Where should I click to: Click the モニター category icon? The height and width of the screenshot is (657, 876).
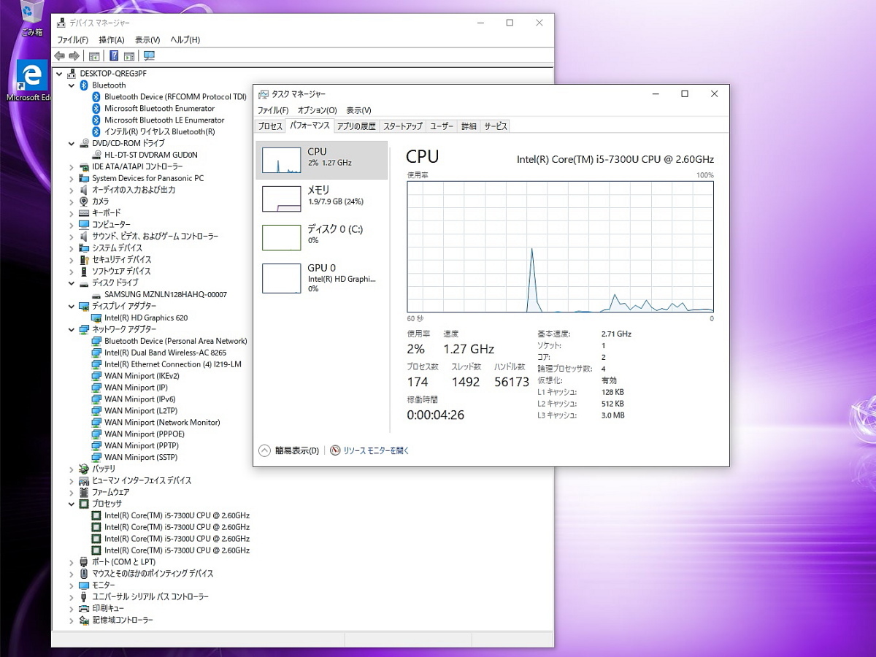[x=84, y=585]
